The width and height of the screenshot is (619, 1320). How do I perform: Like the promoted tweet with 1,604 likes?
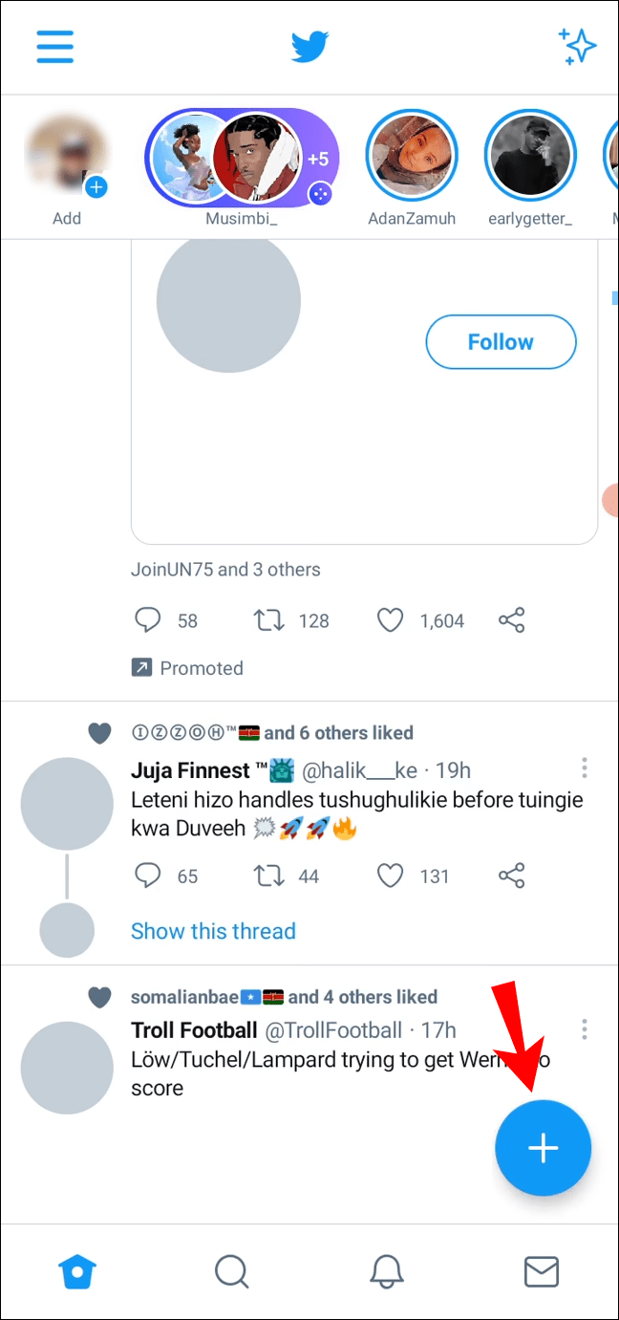[x=390, y=621]
